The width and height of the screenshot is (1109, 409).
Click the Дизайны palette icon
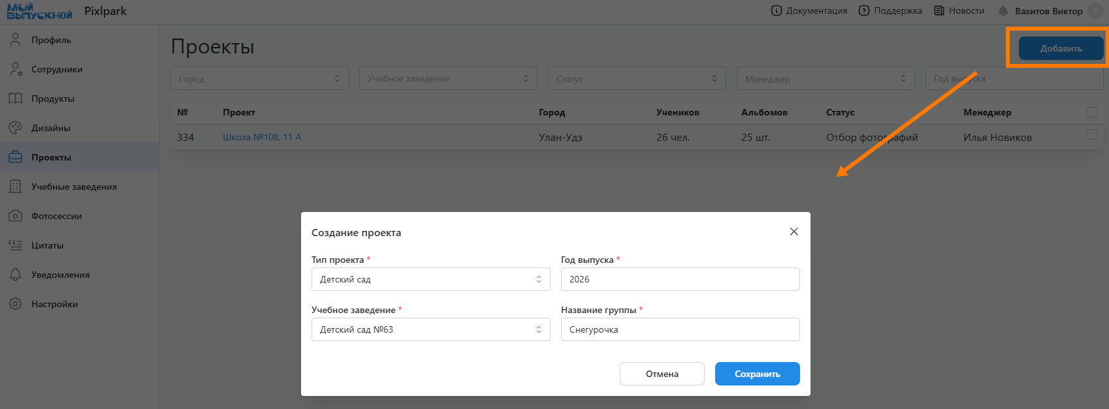(16, 128)
